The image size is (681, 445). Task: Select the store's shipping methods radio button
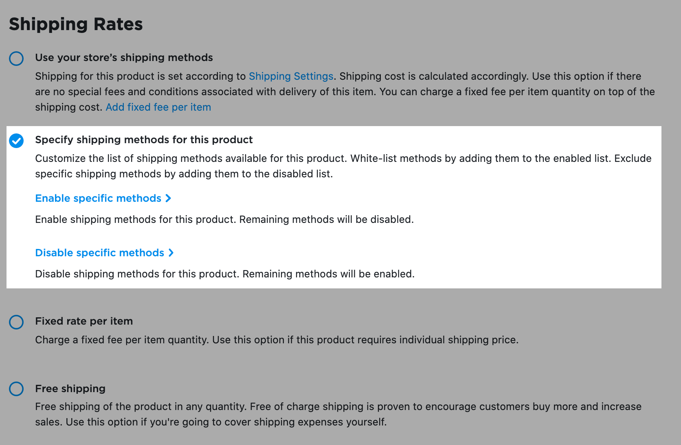coord(16,59)
